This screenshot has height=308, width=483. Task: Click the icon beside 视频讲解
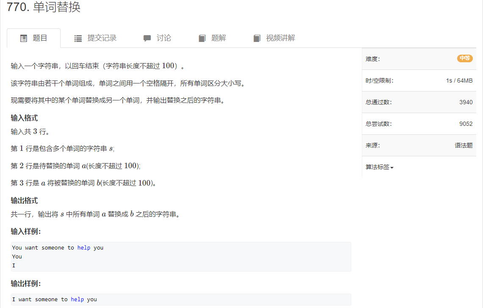coord(257,38)
